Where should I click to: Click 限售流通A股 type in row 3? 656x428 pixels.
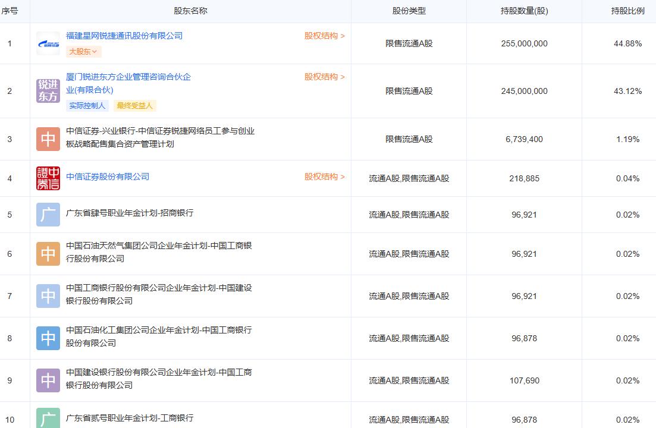click(409, 139)
